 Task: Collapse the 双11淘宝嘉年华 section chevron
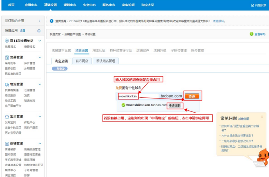40,41
